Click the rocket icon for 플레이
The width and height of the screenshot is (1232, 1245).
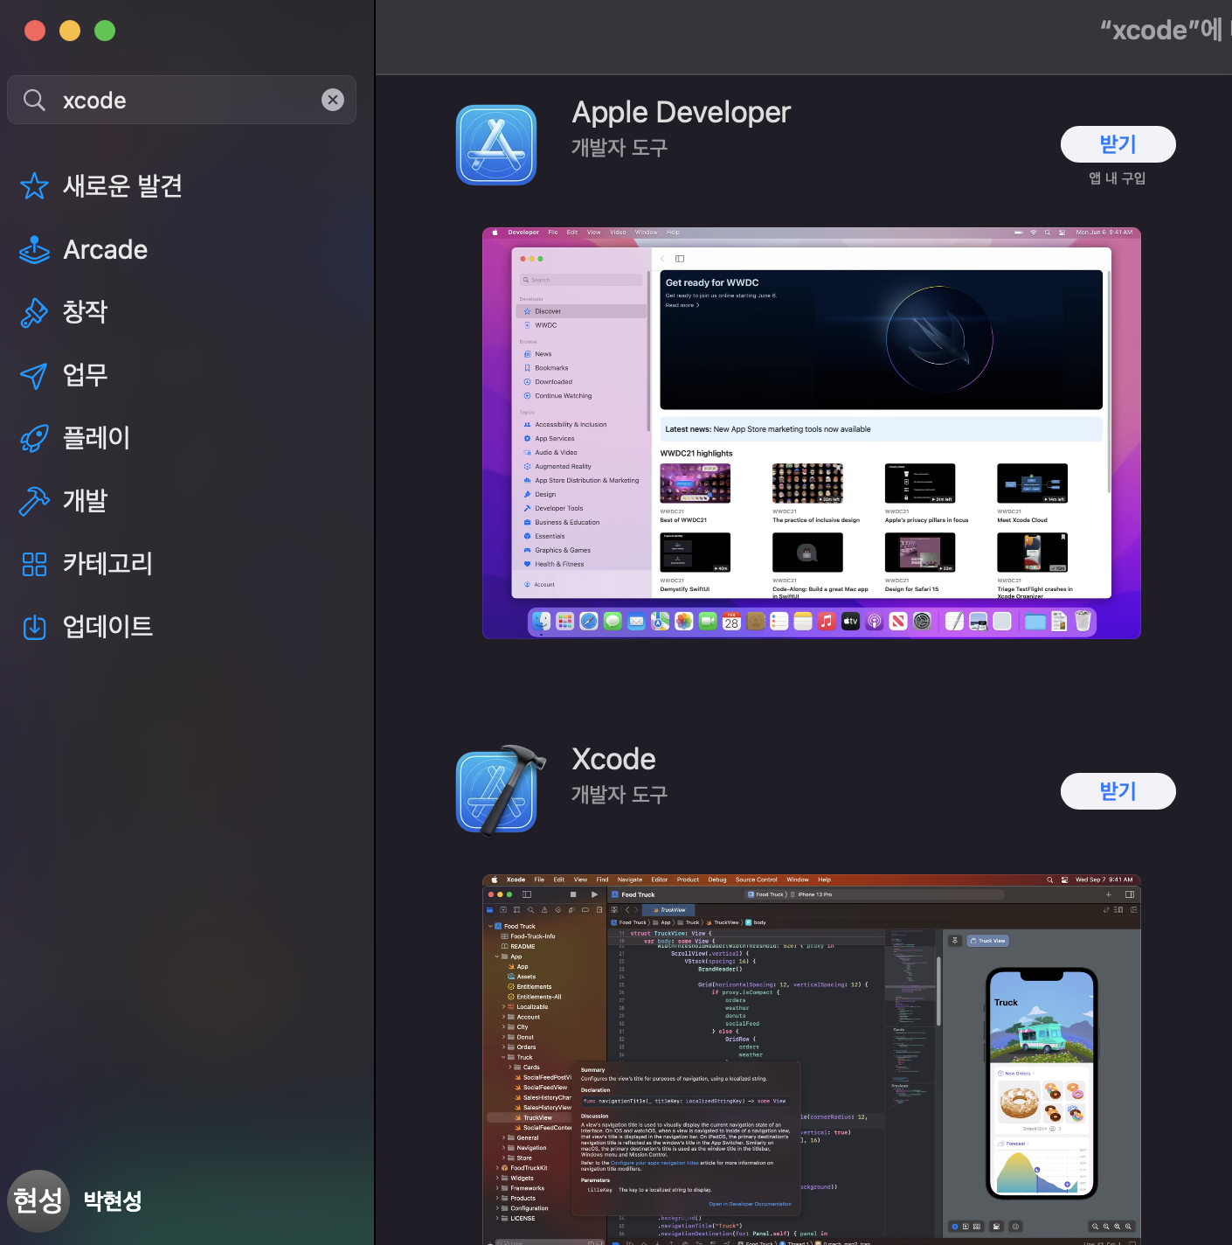pyautogui.click(x=34, y=438)
